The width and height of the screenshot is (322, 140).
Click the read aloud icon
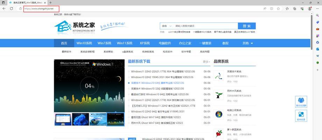pos(265,9)
